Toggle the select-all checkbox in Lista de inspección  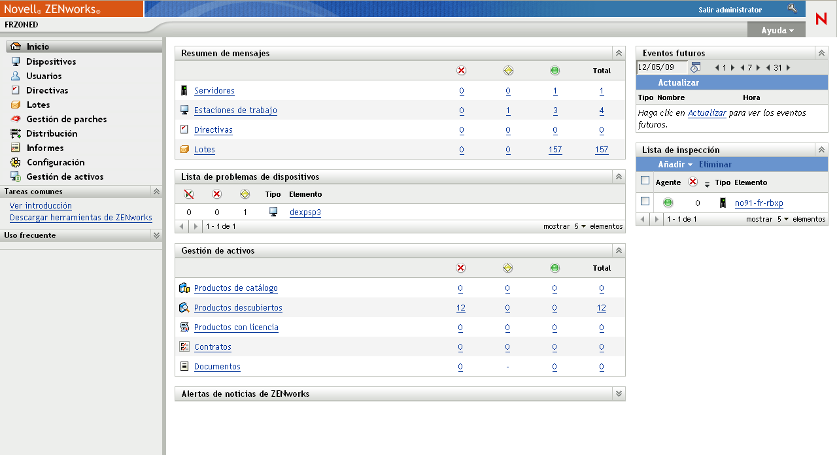[x=645, y=181]
